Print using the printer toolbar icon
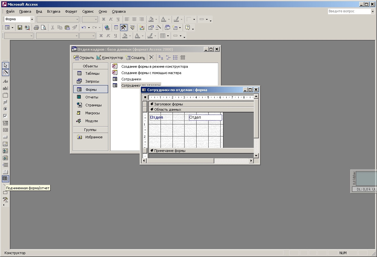This screenshot has width=377, height=257. pos(36,28)
